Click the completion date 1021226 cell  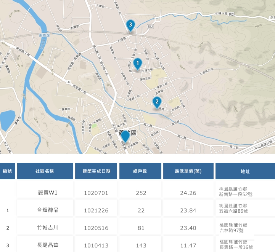96,210
